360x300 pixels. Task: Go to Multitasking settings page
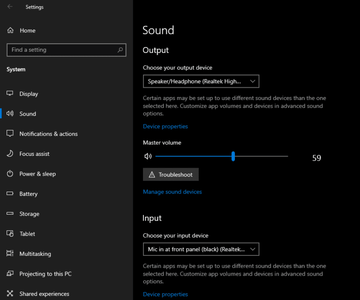(35, 254)
